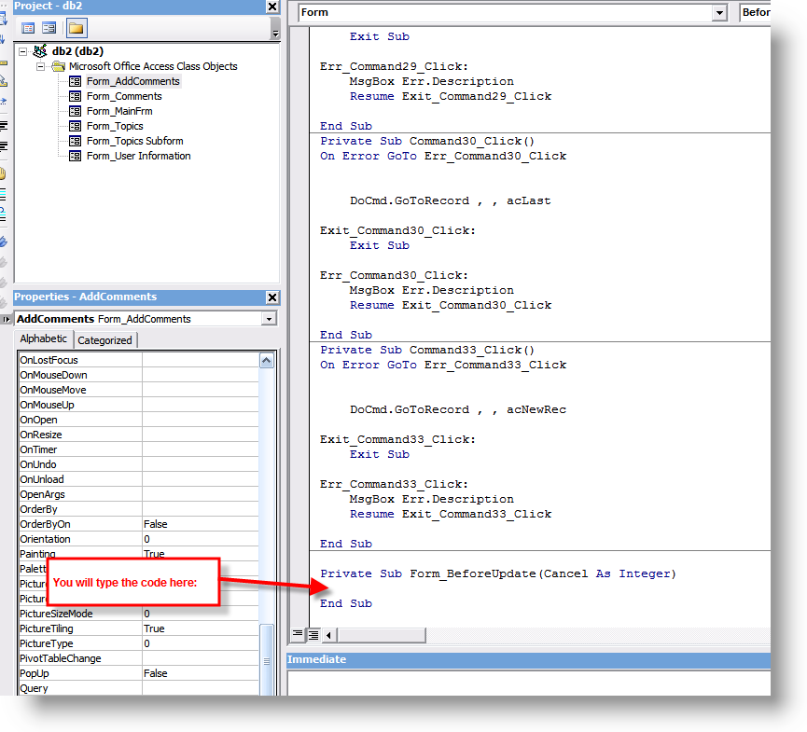Click the DoCmd.GoToRecord acLast line
Viewport: 807px width, 732px height.
point(451,200)
